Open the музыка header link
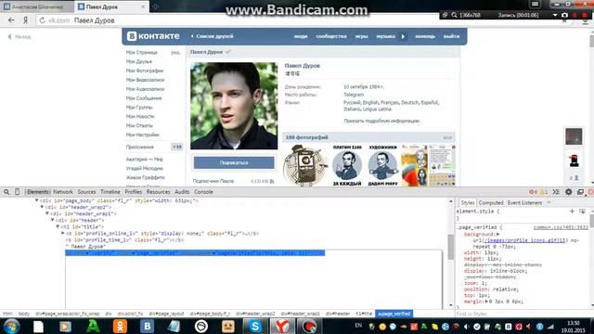This screenshot has width=594, height=334. [386, 36]
